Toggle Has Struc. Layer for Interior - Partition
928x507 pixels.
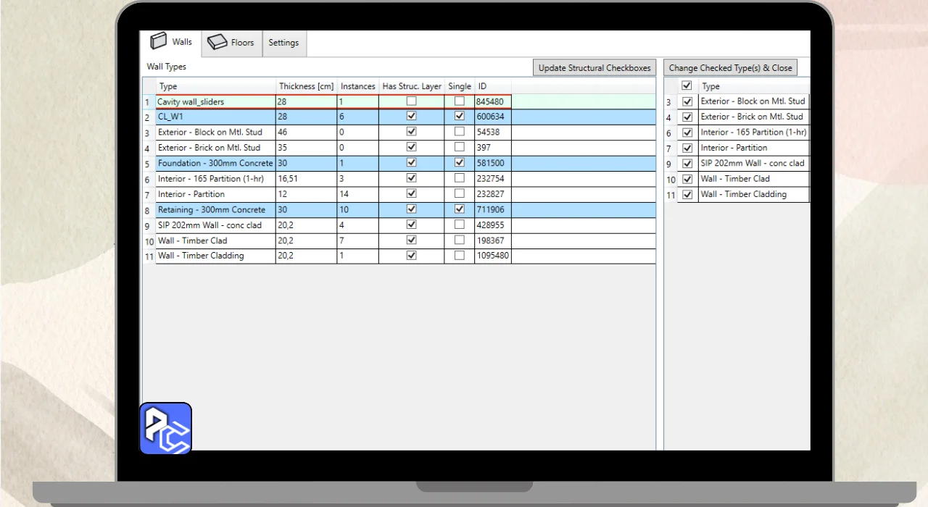point(412,194)
